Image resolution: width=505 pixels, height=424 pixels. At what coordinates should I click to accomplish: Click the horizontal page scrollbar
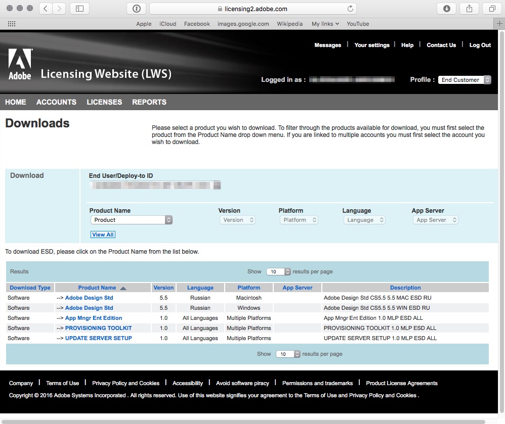click(243, 422)
